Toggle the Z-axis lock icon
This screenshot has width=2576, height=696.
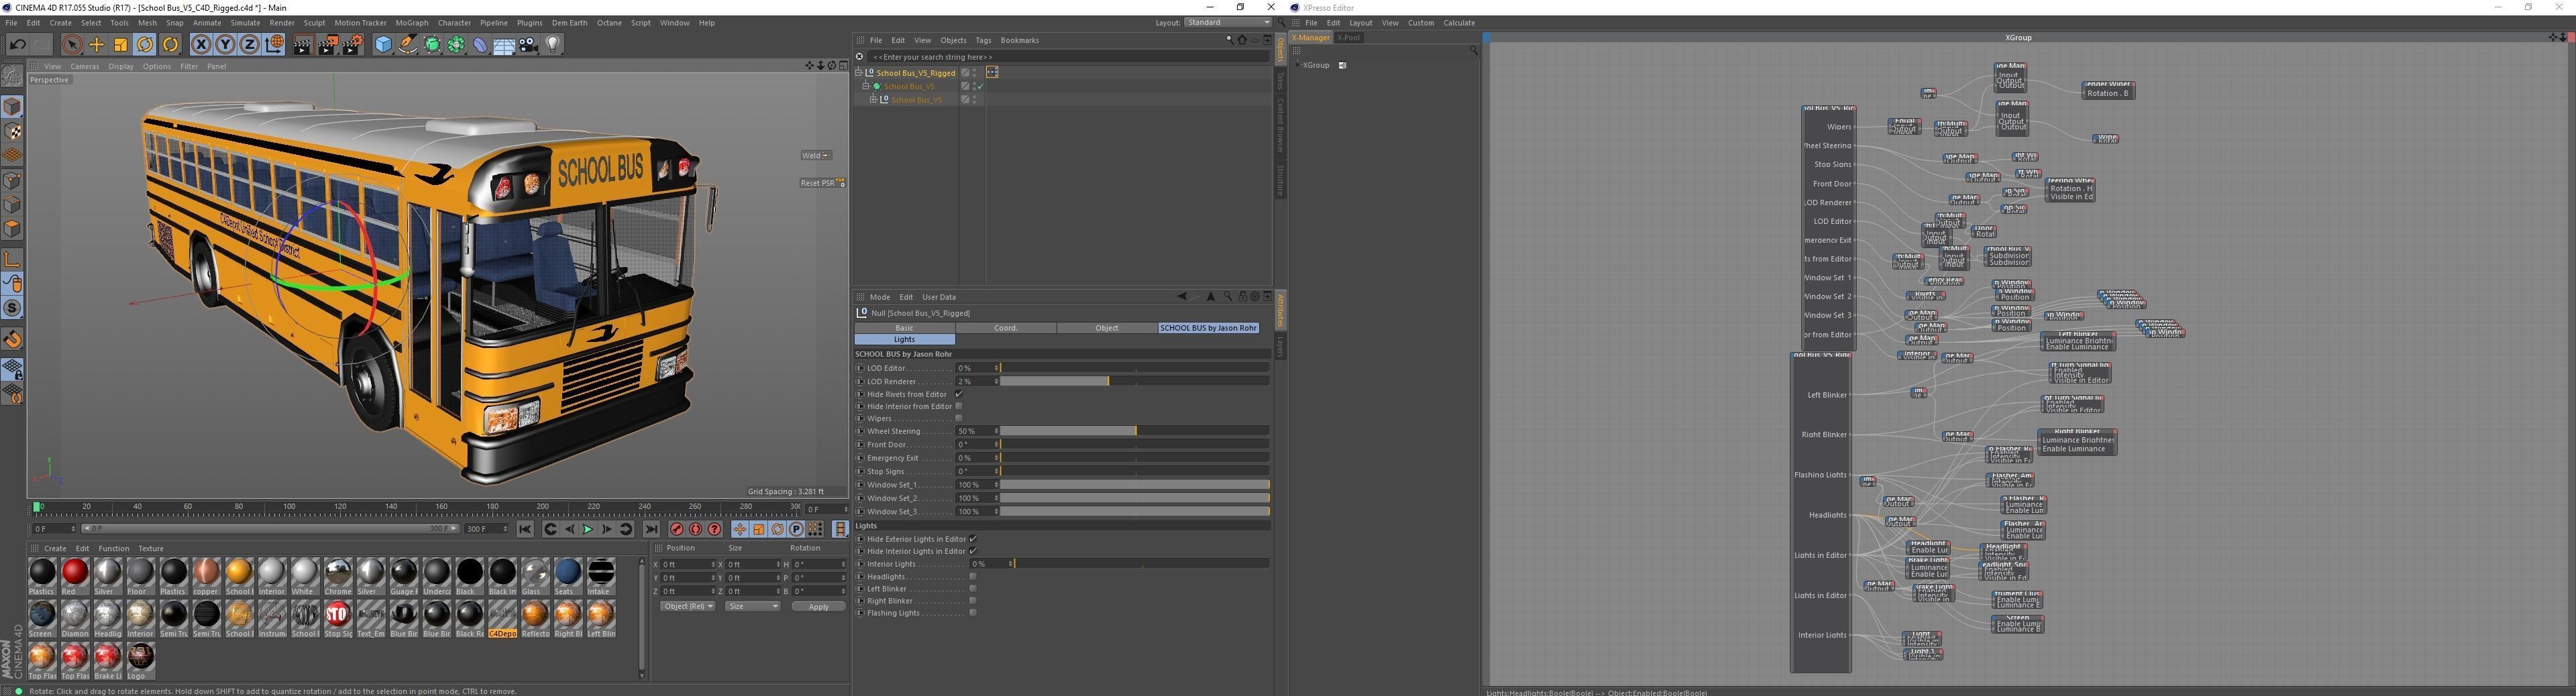pyautogui.click(x=249, y=44)
